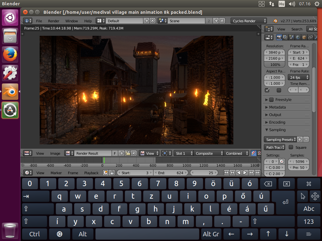This screenshot has height=241, width=322.
Task: Open the Help menu
Action: (88, 21)
